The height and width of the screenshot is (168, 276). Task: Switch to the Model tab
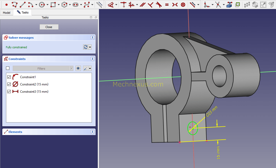[x=7, y=12]
